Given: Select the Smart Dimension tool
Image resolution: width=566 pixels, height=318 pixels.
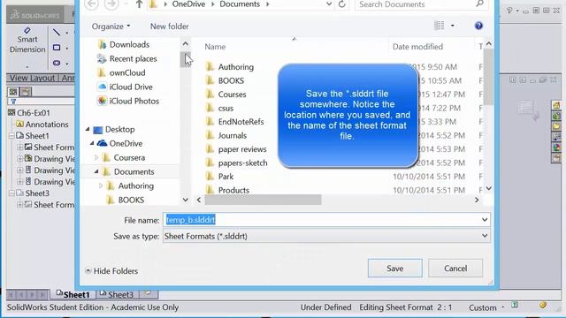Looking at the screenshot, I should tap(27, 41).
